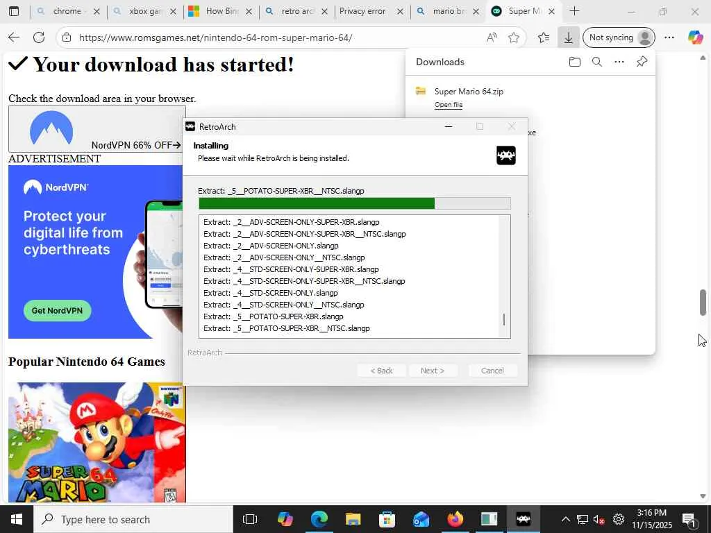Select the Super Mario 64.zip download entry
Image resolution: width=711 pixels, height=533 pixels.
pyautogui.click(x=530, y=97)
